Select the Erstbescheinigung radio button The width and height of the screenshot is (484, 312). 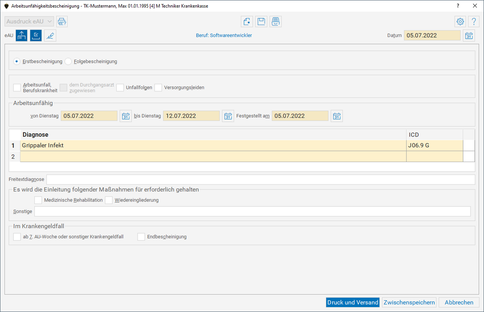pos(17,61)
